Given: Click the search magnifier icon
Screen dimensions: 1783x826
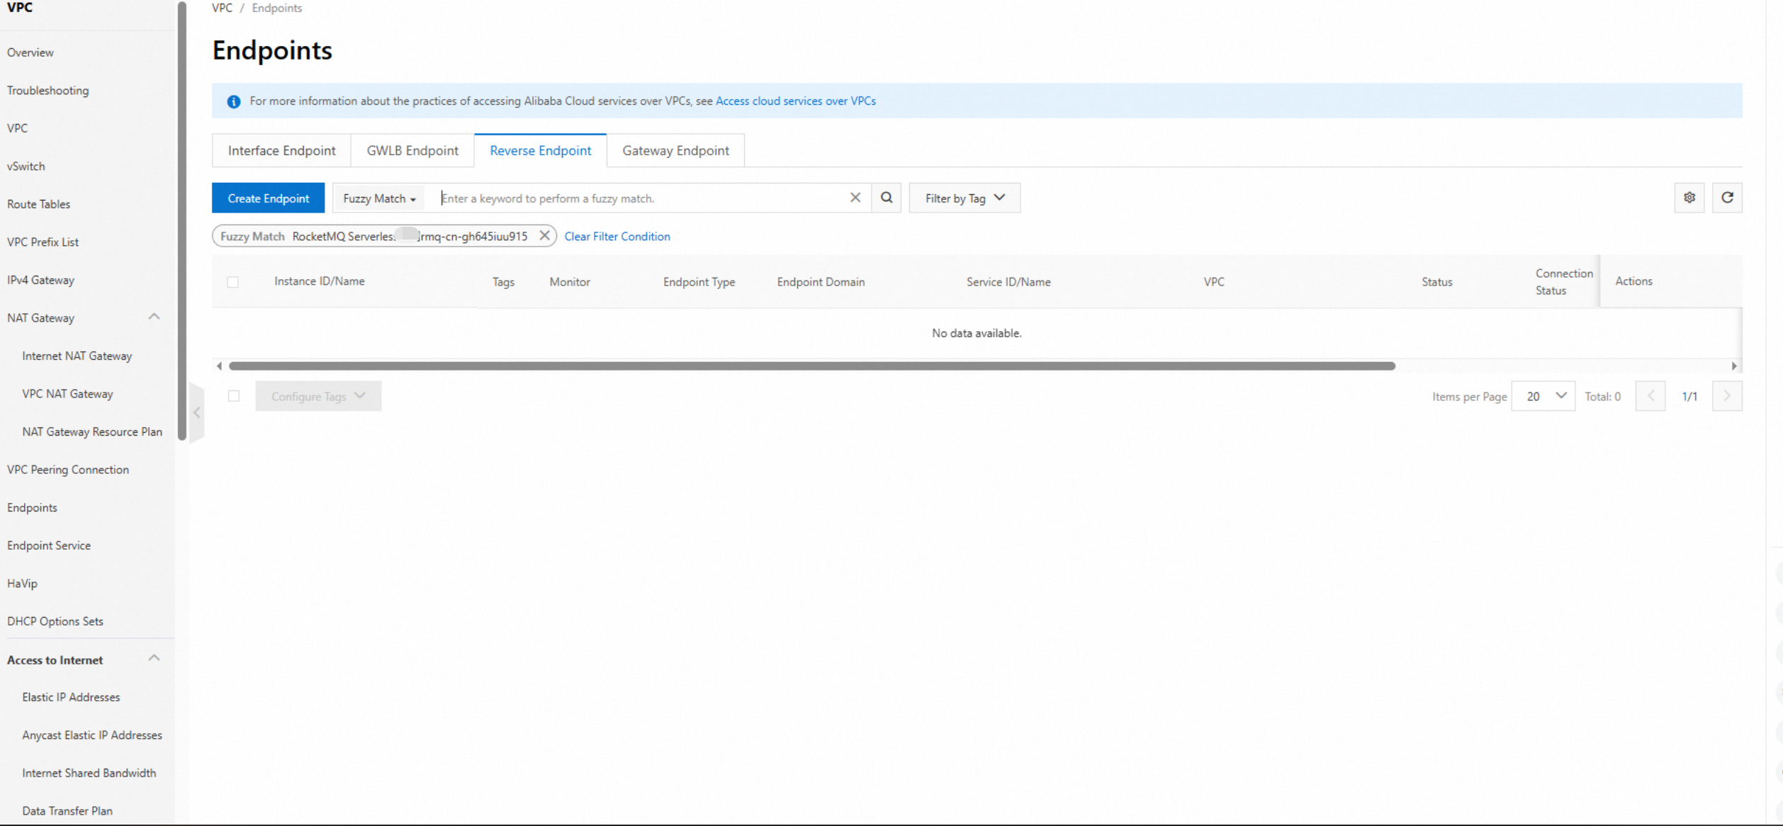Looking at the screenshot, I should (886, 198).
